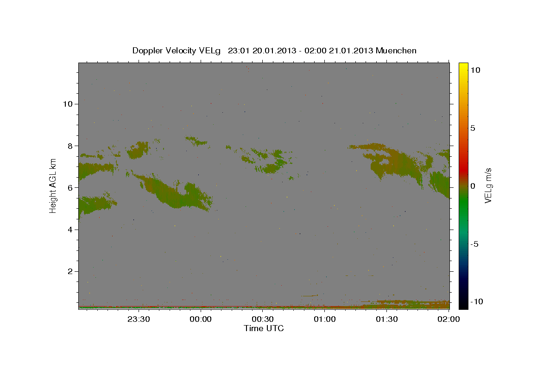Click the height axis label '2'
The height and width of the screenshot is (371, 556).
tap(70, 271)
